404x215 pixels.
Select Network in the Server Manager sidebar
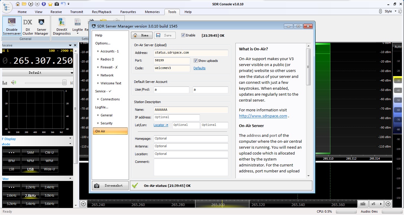[x=110, y=75]
